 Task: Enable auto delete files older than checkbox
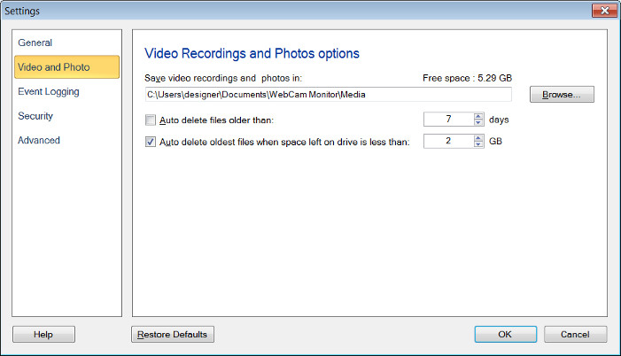coord(151,120)
